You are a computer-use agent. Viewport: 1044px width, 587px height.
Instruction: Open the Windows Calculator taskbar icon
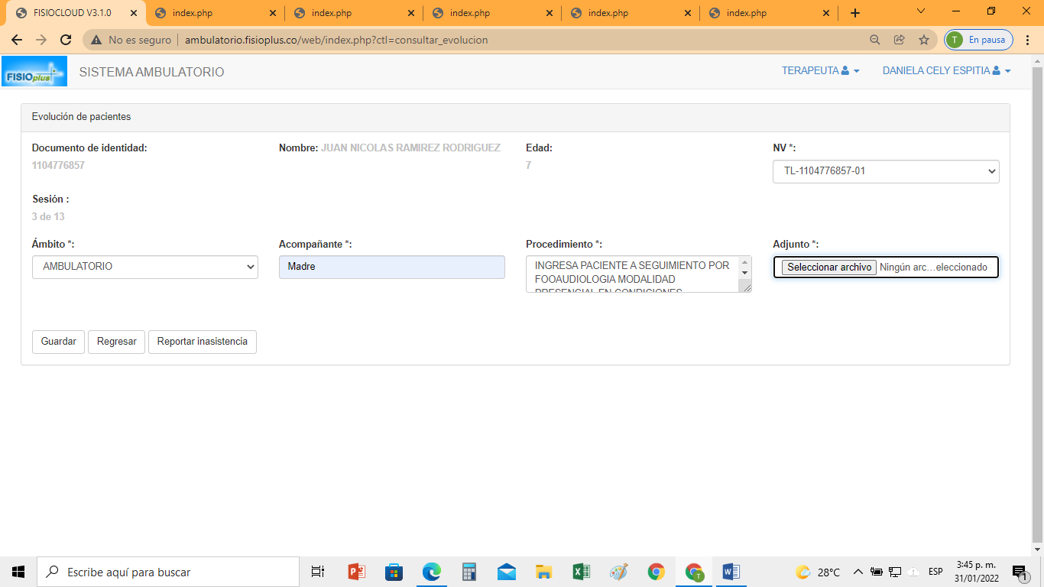point(469,572)
